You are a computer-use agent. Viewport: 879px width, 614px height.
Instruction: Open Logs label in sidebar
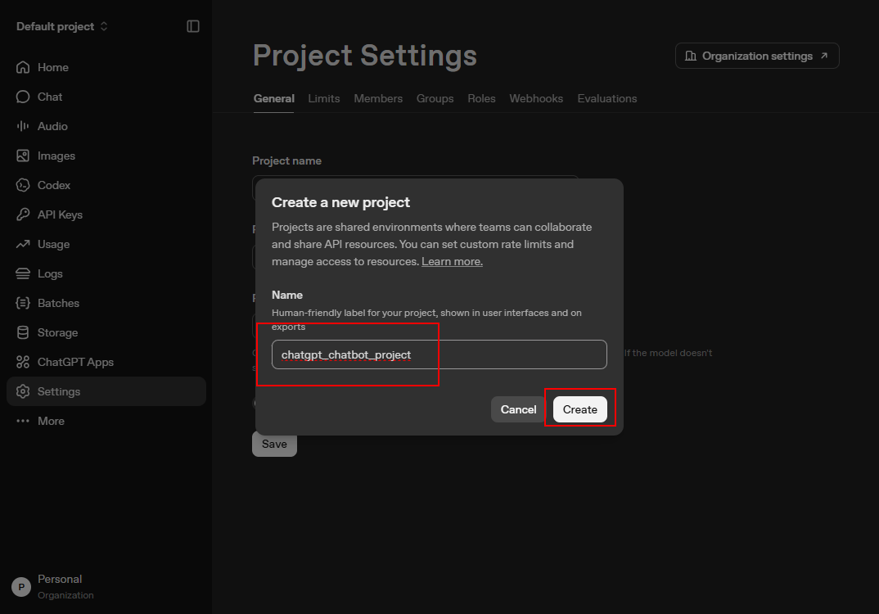(50, 273)
